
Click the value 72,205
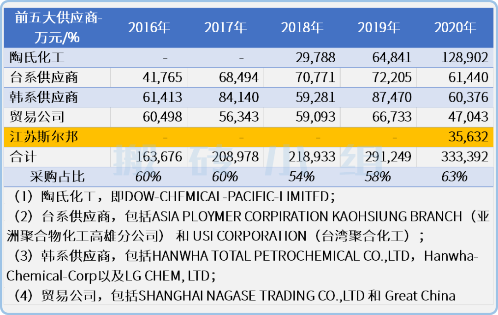(392, 77)
